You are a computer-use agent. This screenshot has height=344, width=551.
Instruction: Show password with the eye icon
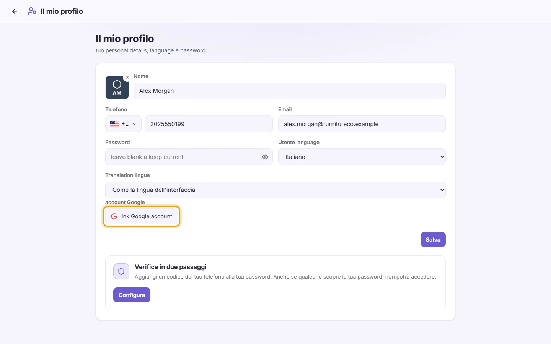[x=265, y=157]
